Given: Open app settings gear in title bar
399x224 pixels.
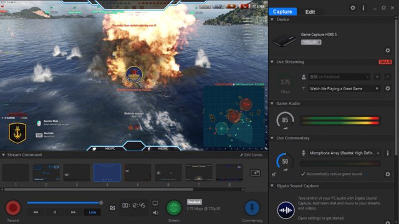Looking at the screenshot, I should pyautogui.click(x=353, y=8).
